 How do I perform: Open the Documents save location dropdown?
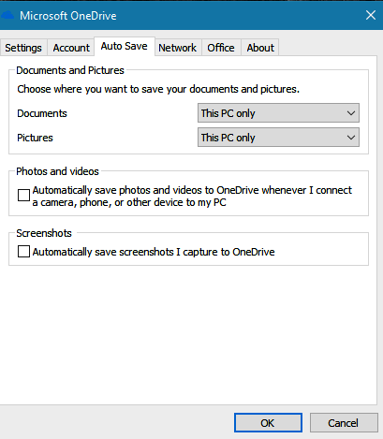(x=278, y=113)
